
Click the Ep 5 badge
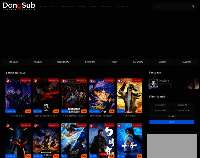tap(64, 156)
